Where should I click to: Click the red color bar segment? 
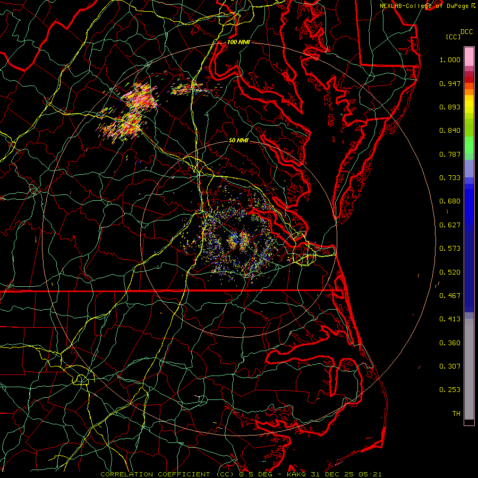click(x=469, y=80)
